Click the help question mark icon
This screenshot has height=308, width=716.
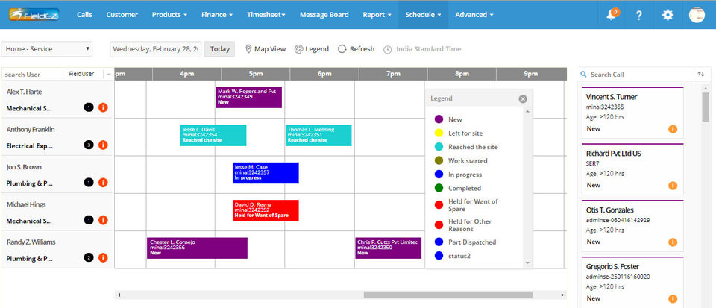639,15
